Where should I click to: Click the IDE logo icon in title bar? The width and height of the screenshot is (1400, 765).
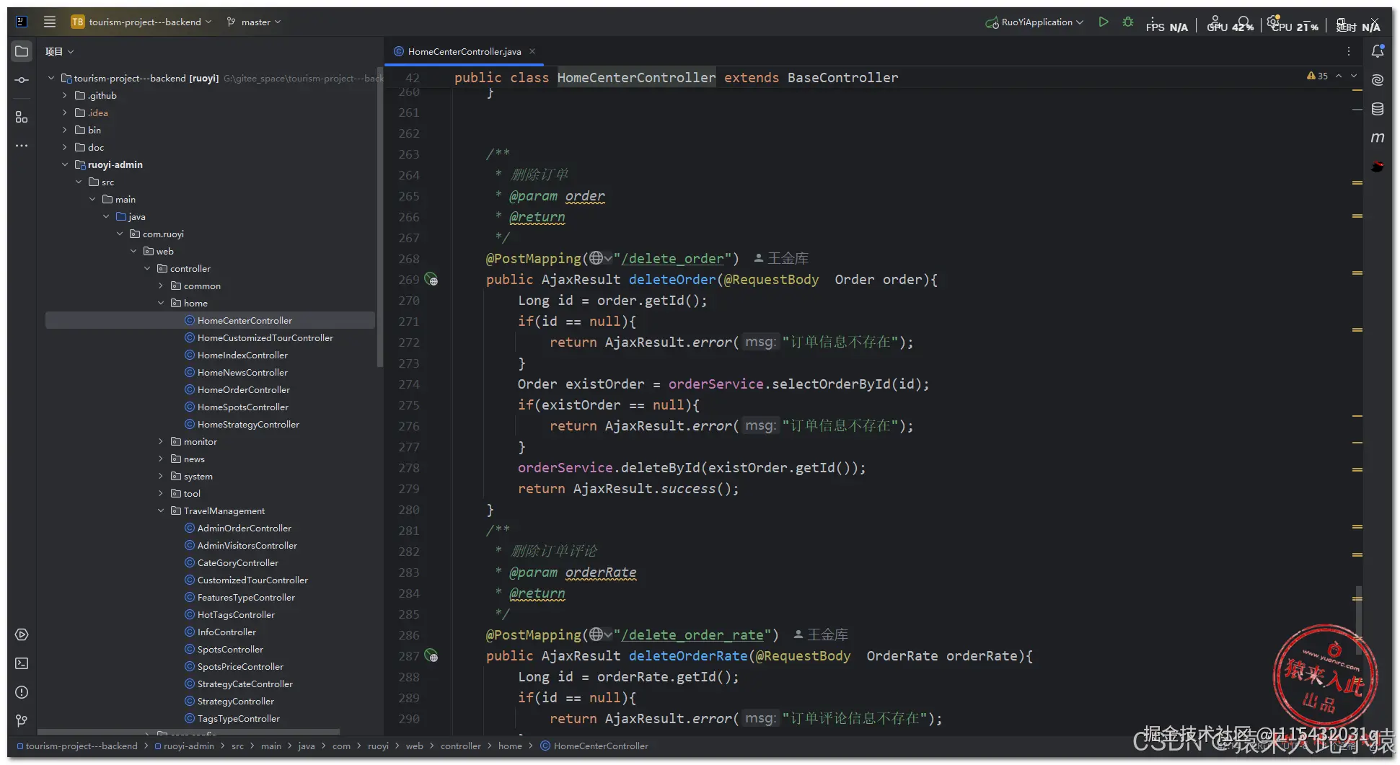(22, 22)
